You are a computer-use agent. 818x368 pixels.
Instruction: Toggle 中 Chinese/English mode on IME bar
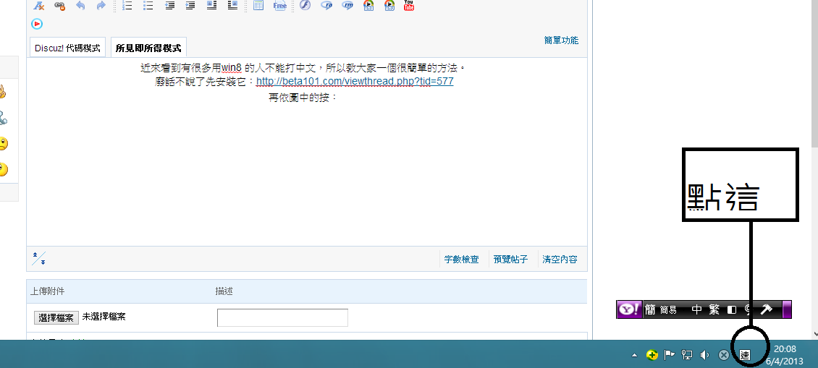697,309
